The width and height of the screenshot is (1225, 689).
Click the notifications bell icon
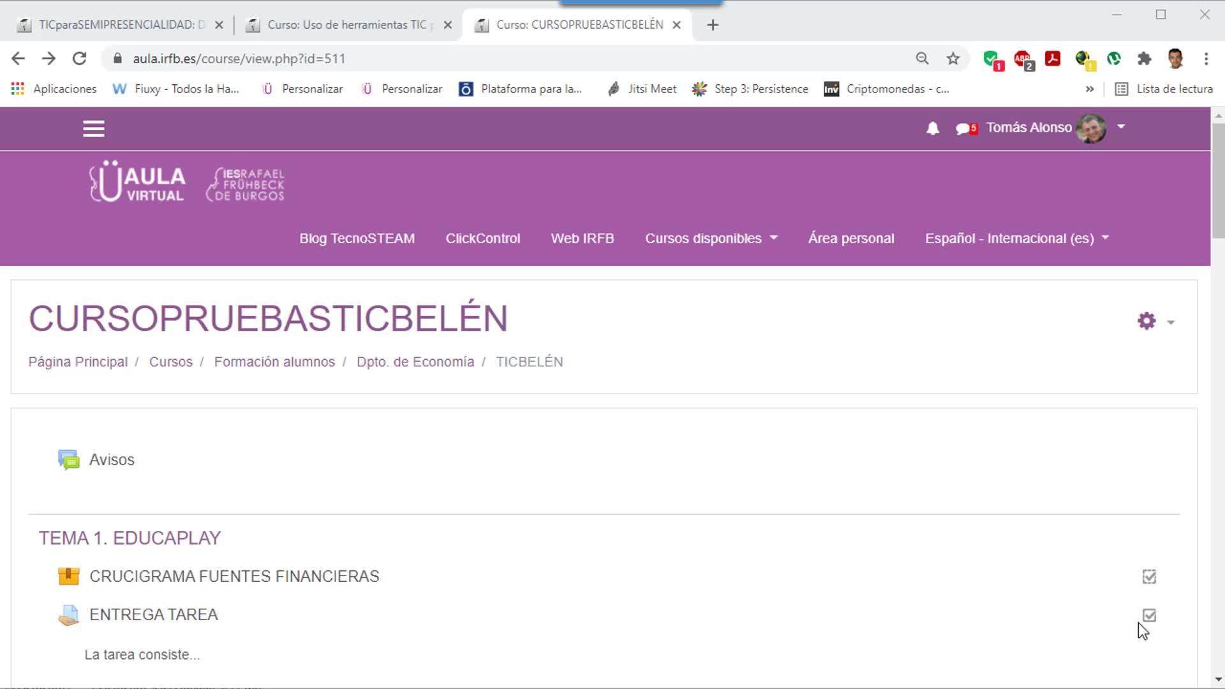932,128
